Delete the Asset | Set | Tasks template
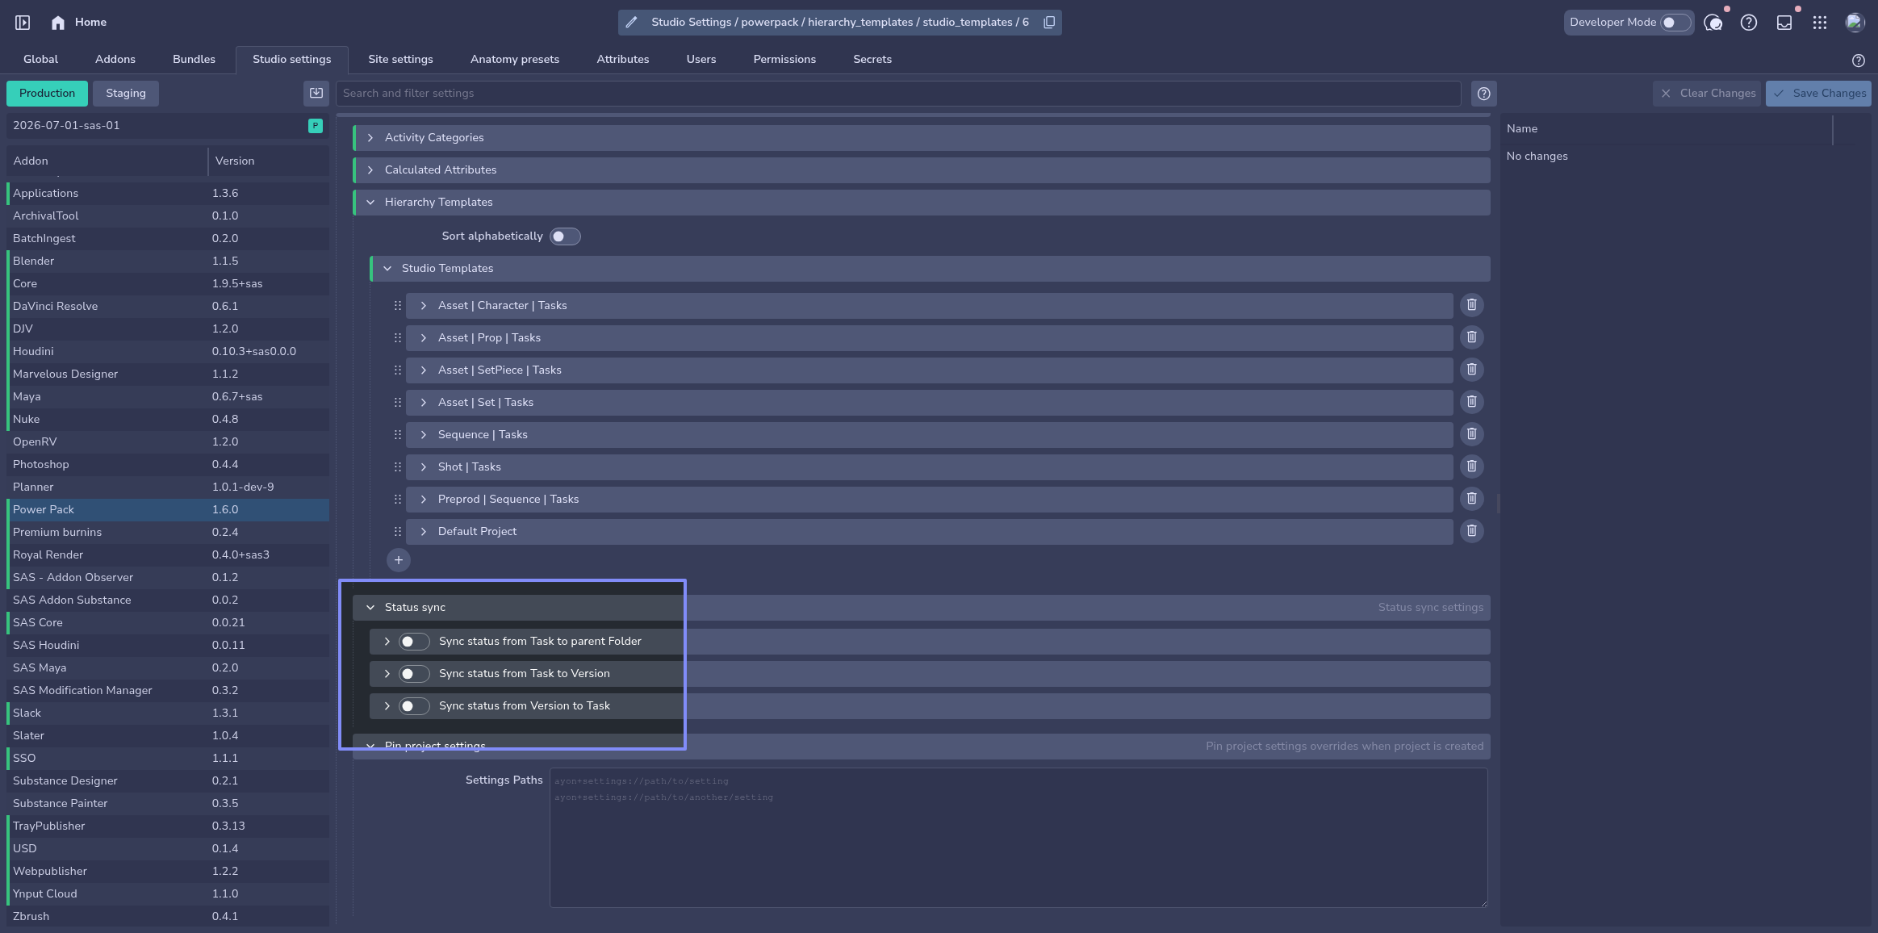 coord(1472,402)
